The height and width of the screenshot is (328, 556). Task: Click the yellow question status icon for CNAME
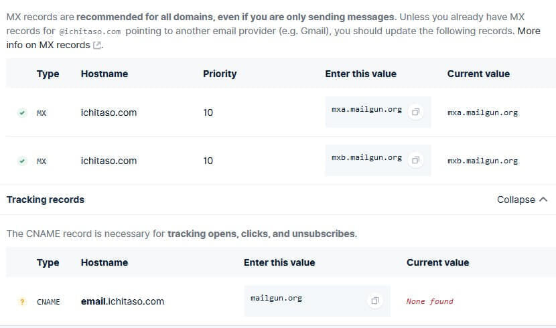[x=22, y=301]
